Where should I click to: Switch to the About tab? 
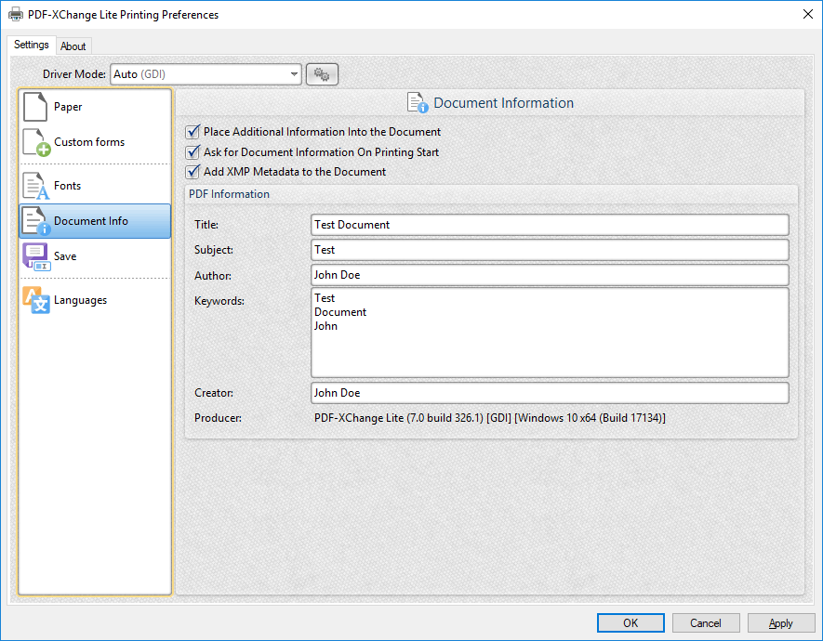point(73,46)
